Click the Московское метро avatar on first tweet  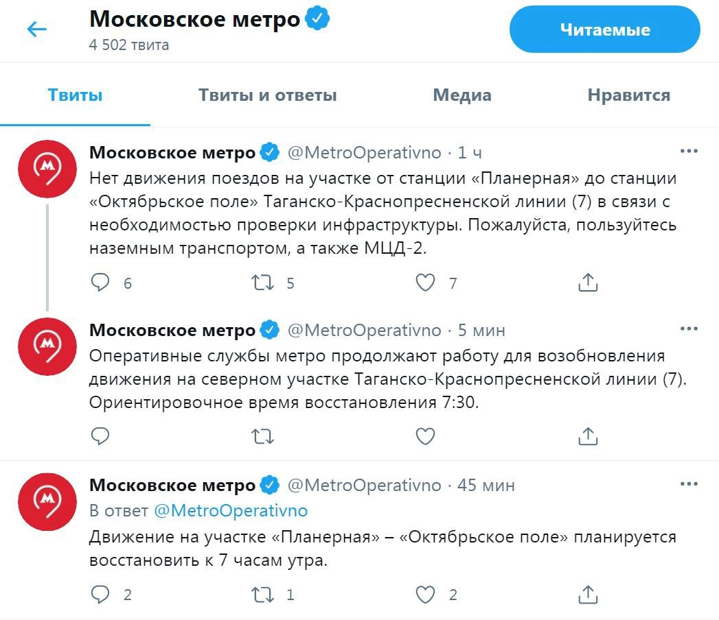click(47, 168)
